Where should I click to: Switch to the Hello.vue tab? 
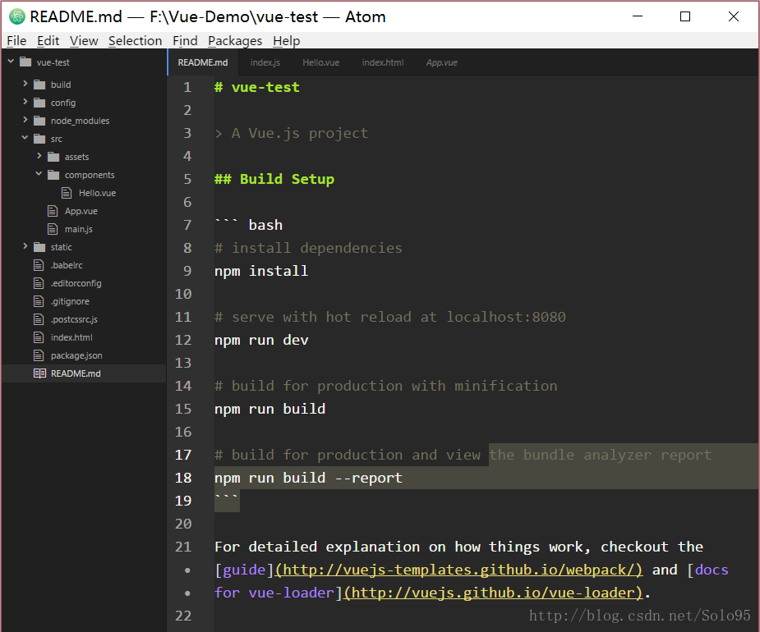(x=321, y=62)
